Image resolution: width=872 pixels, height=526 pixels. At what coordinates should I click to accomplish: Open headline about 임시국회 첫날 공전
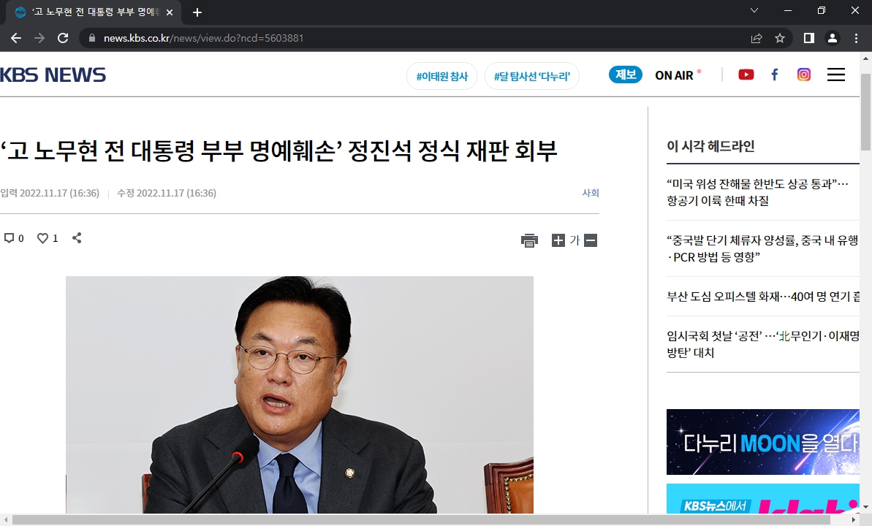[x=763, y=344]
